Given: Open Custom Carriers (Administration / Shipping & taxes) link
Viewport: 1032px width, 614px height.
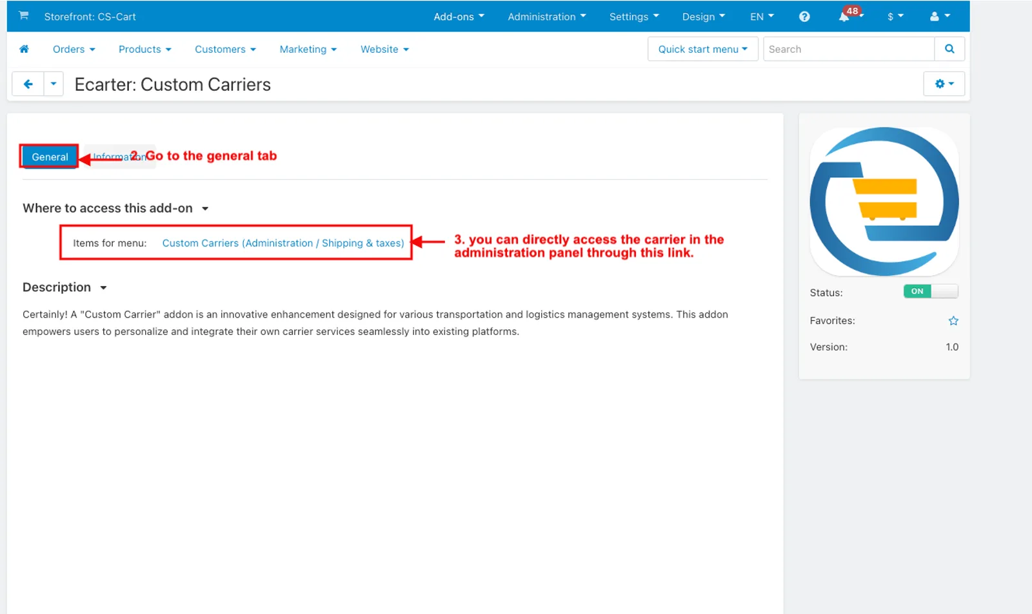Looking at the screenshot, I should [x=283, y=243].
